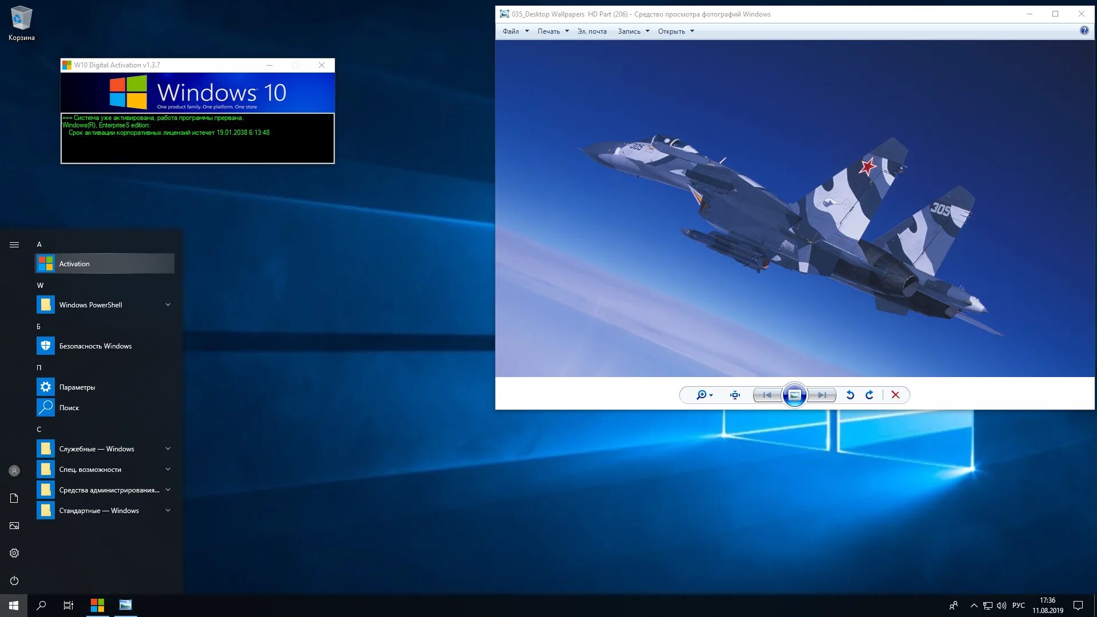Click the Start menu power icon
The image size is (1097, 617).
point(14,580)
